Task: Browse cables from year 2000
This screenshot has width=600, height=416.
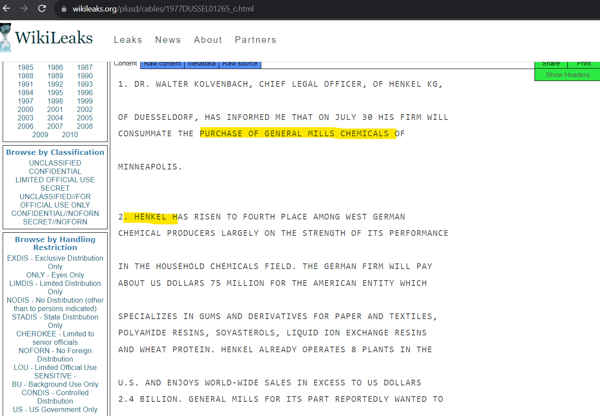Action: (x=26, y=109)
